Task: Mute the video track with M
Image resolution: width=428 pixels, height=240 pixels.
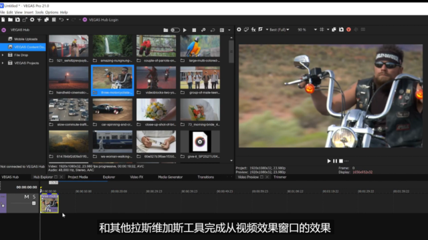Action: 27,197
